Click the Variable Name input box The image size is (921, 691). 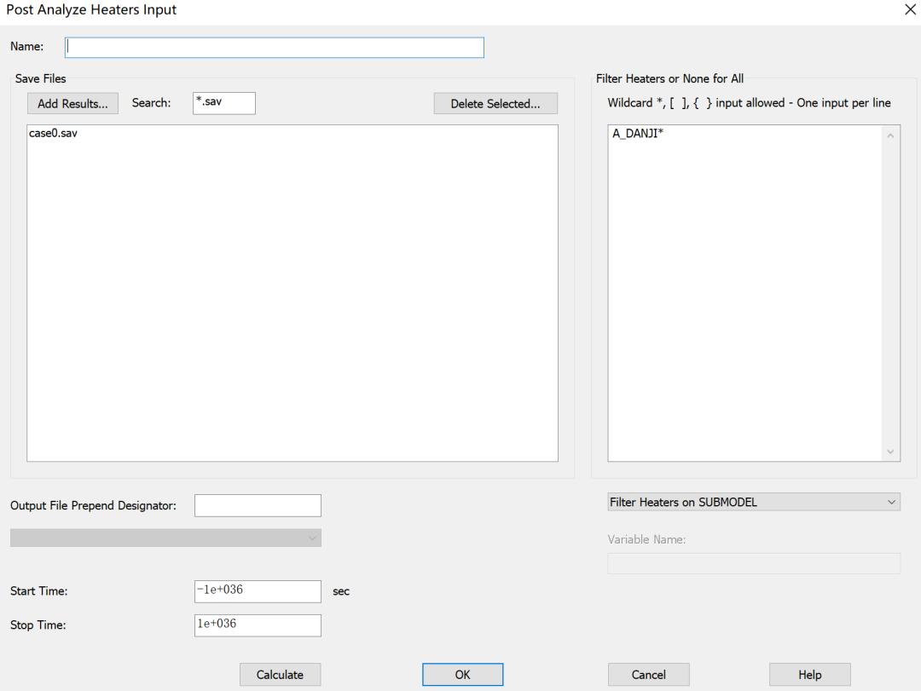tap(754, 563)
